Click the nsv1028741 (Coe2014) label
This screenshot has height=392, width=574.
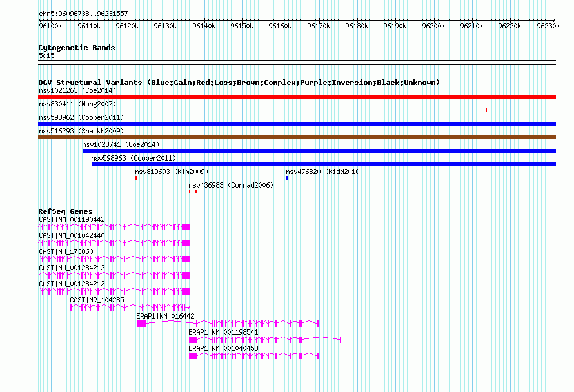pyautogui.click(x=121, y=144)
